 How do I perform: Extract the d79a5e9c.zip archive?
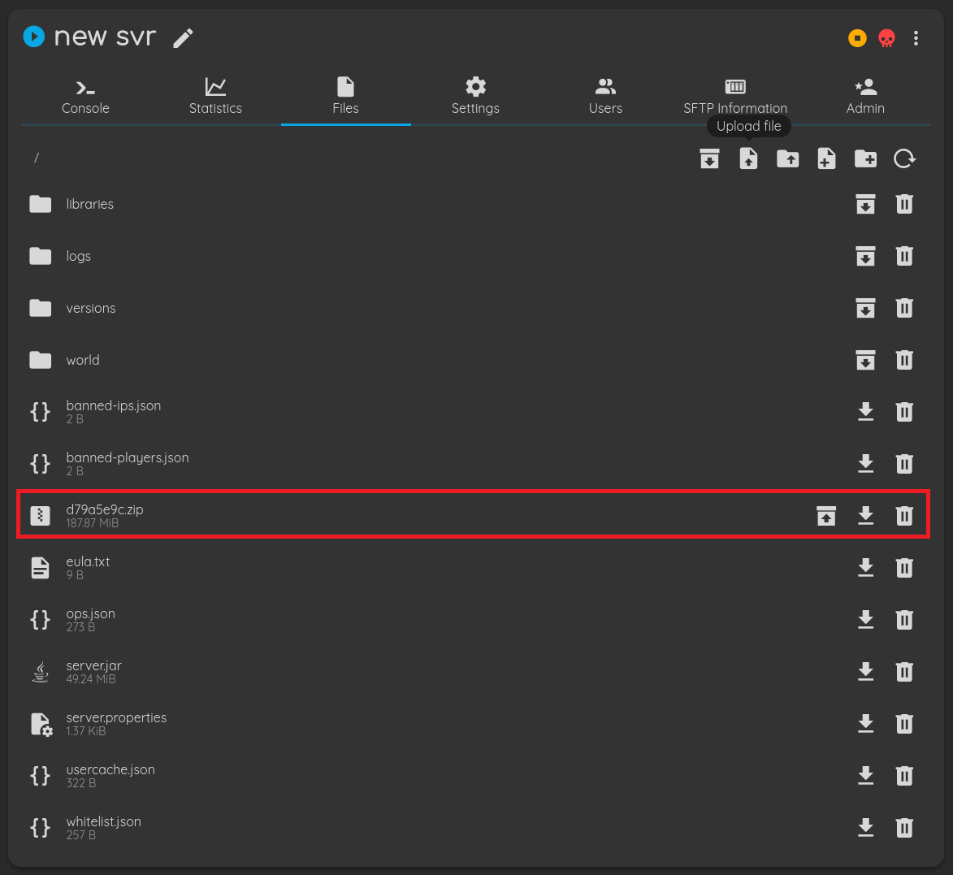(826, 516)
